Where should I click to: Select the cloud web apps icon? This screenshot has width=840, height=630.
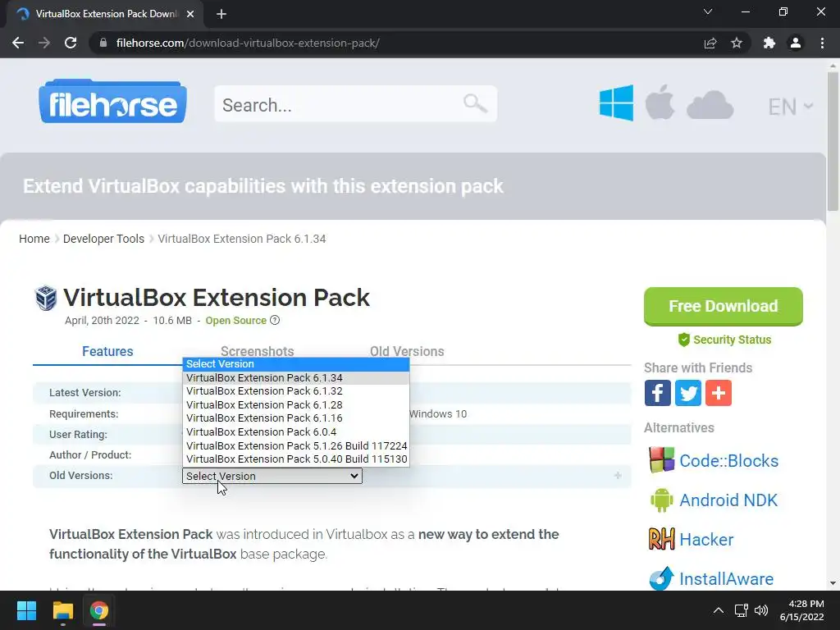tap(710, 104)
